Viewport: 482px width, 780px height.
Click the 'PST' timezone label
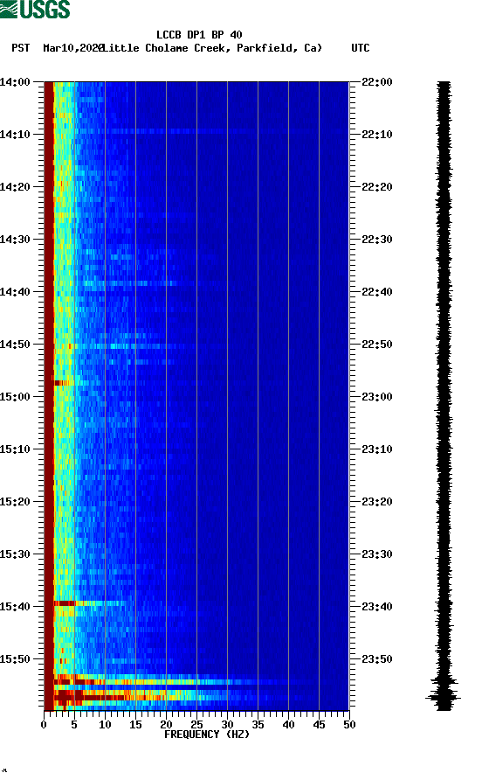pos(21,48)
